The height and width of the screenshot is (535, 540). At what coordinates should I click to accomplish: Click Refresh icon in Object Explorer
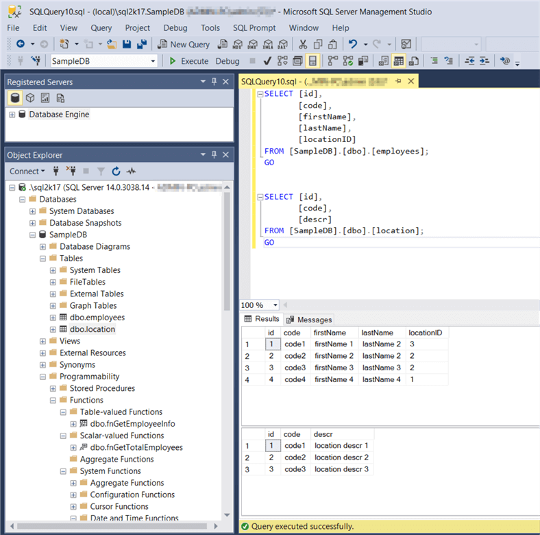point(116,171)
